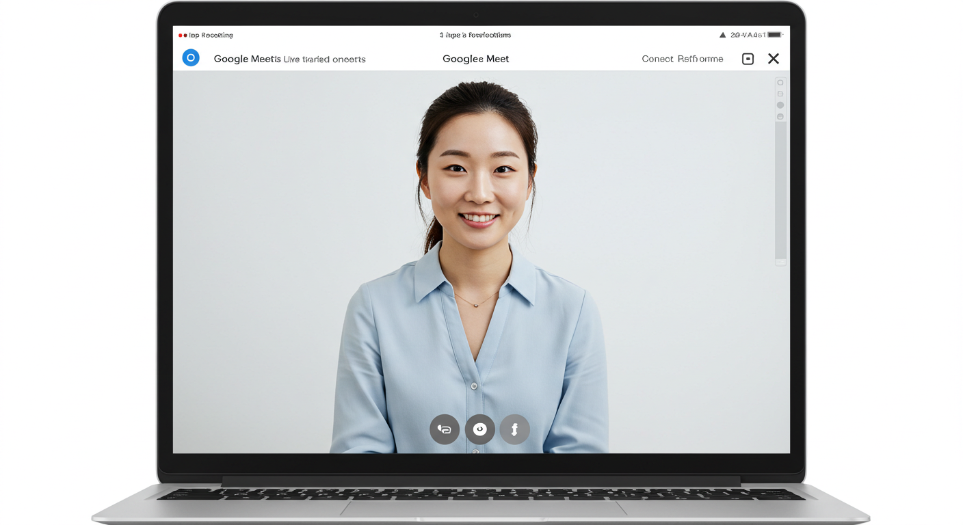Screen dimensions: 963x525
Task: Close the meeting with the X button
Action: [774, 59]
